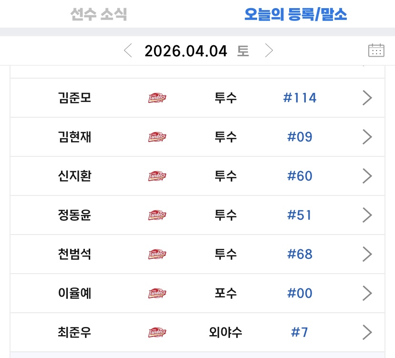This screenshot has height=358, width=395.
Task: Click the Landers team logo next to 신지환
Action: pos(157,176)
